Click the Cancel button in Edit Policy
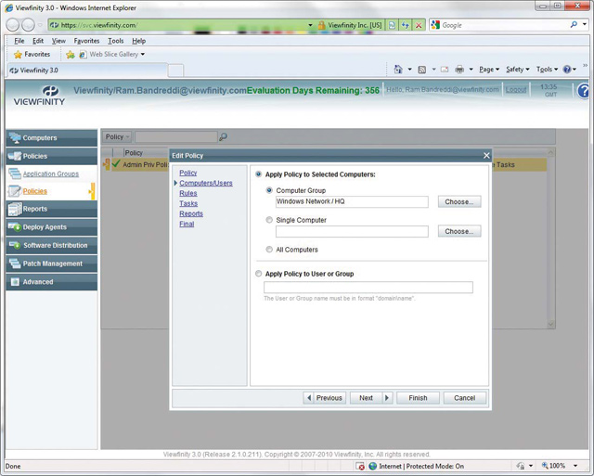594x476 pixels. [x=464, y=398]
